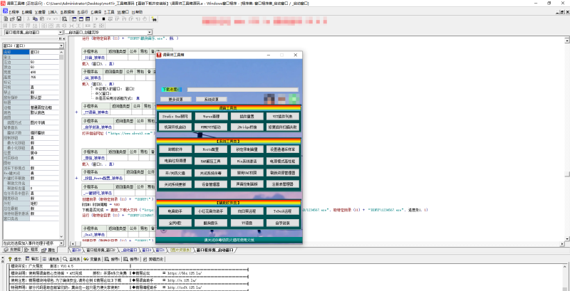
Task: Click the third window layout toolbar icon
Action: point(87,18)
